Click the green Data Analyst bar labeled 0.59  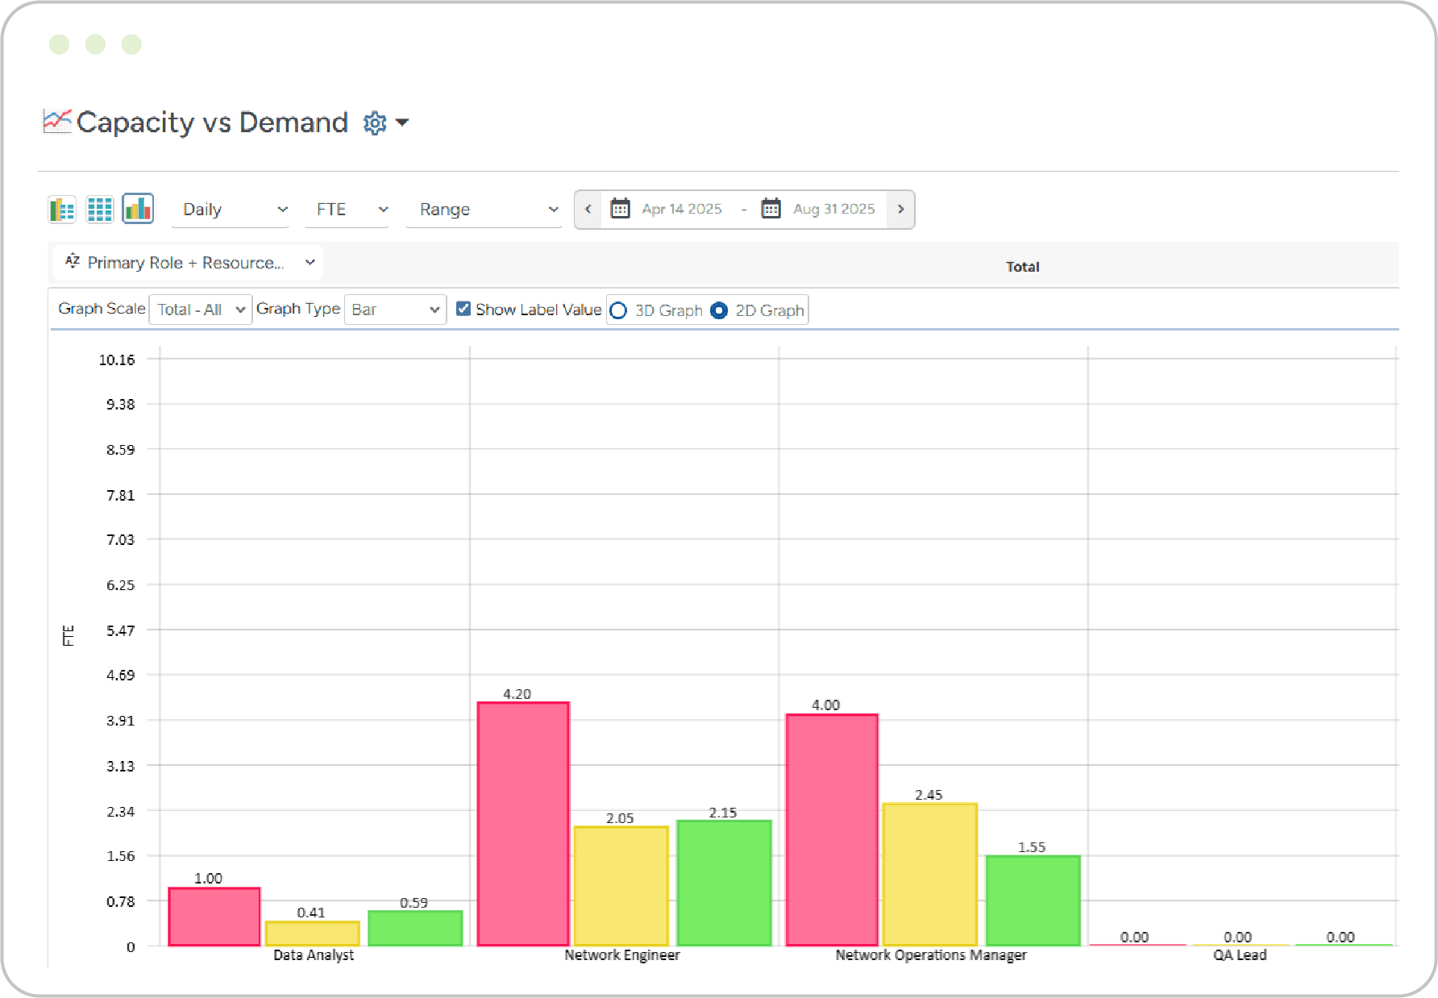pos(415,928)
